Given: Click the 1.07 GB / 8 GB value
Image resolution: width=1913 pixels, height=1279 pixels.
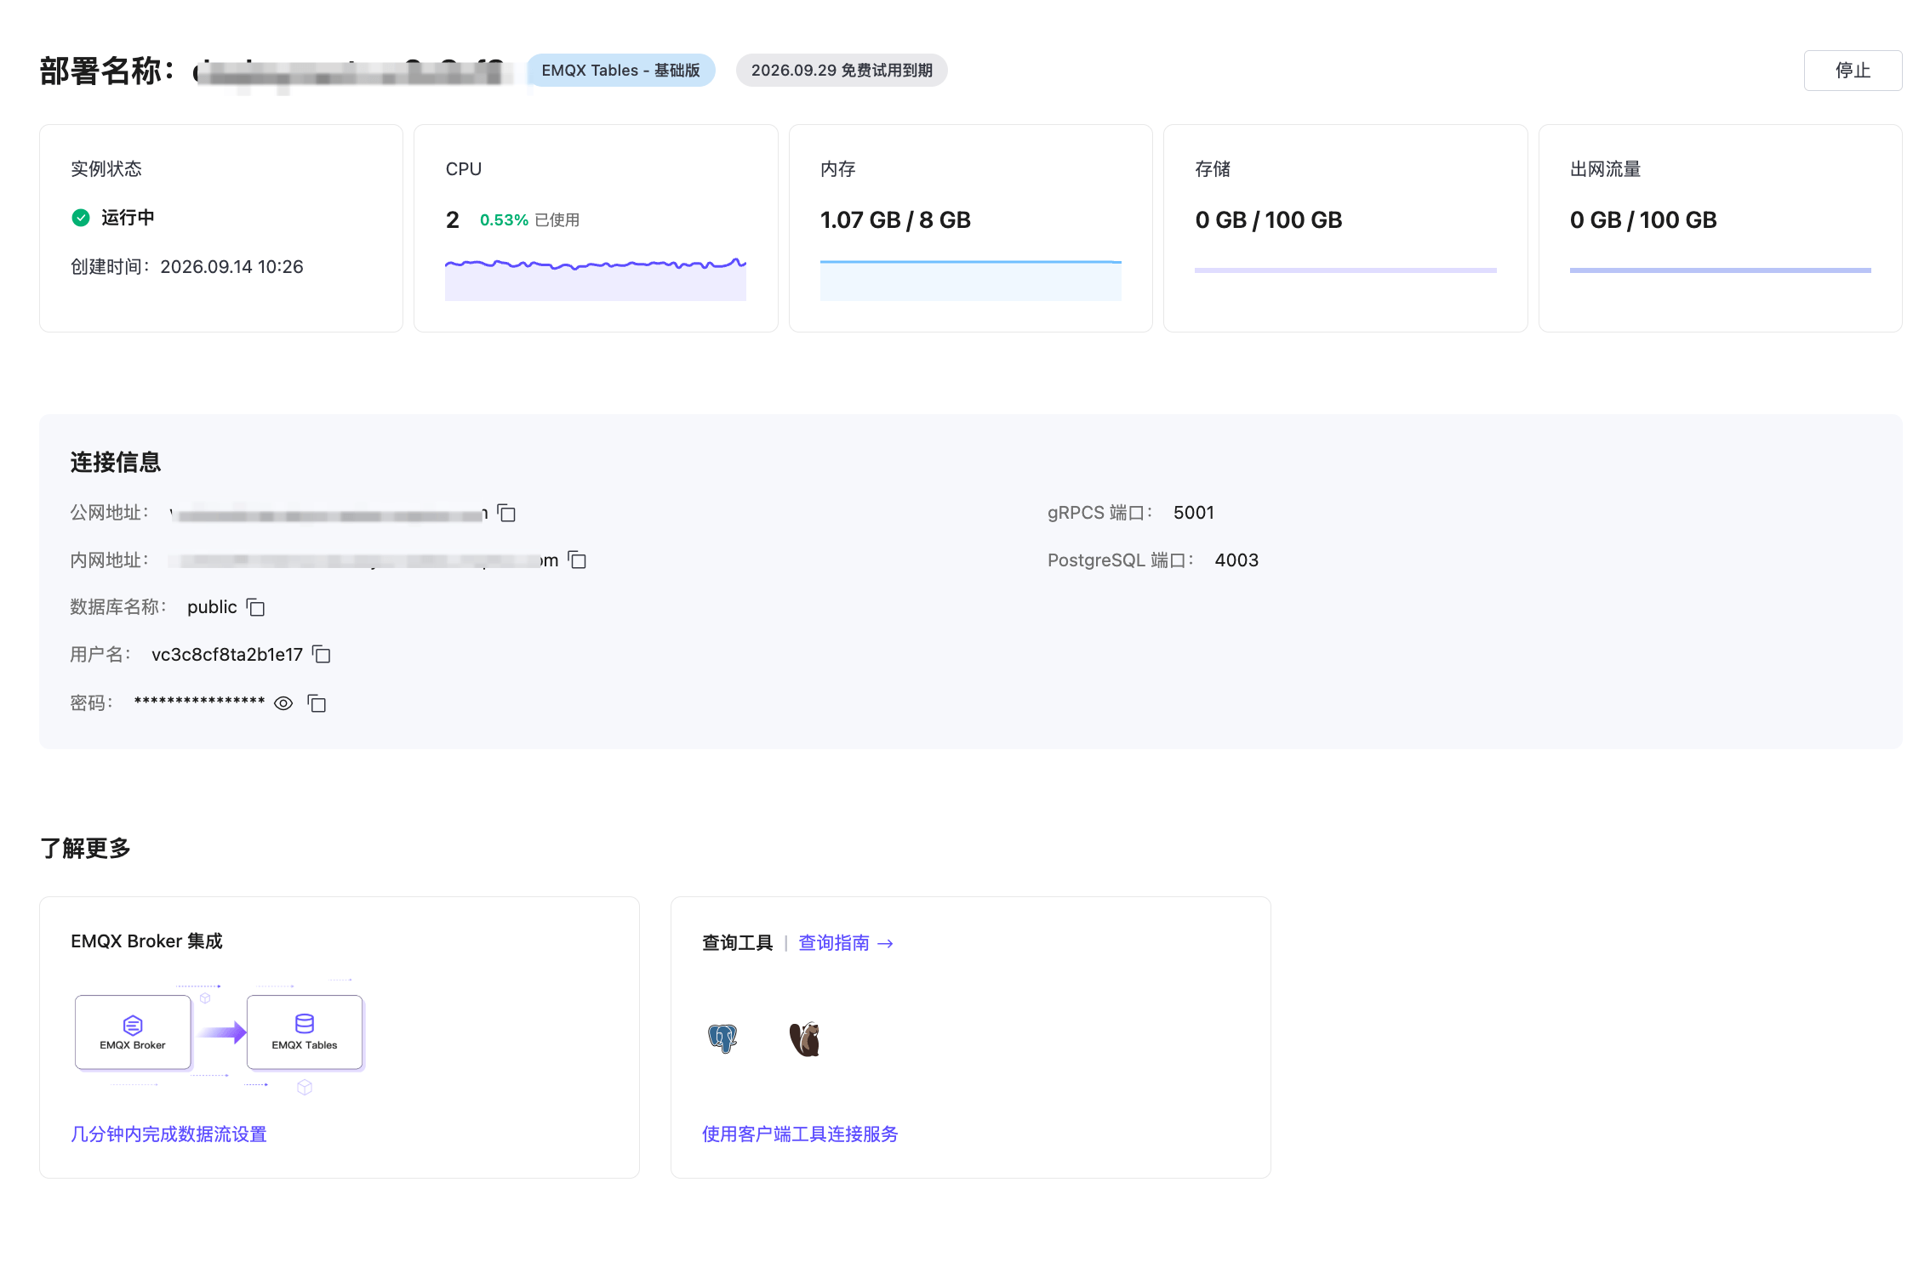Looking at the screenshot, I should click(x=895, y=220).
